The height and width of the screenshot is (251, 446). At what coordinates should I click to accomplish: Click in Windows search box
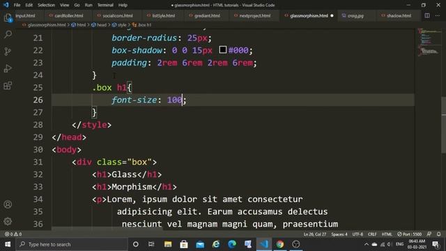click(72, 244)
